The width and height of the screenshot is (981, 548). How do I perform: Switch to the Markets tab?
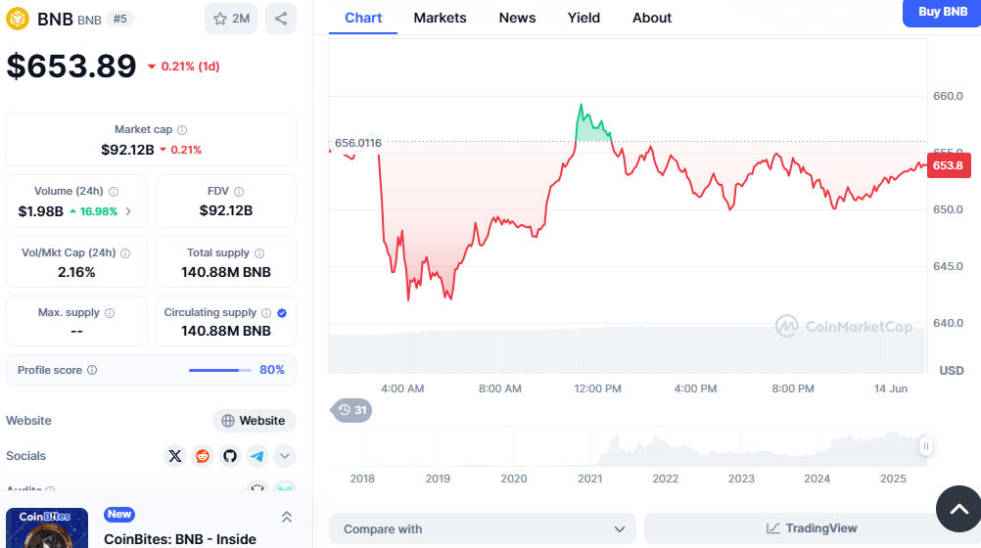coord(440,18)
